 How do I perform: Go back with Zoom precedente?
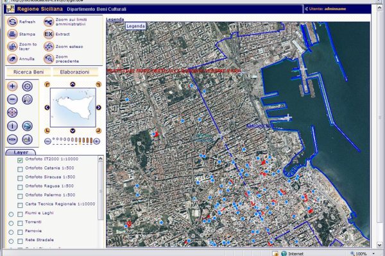(x=48, y=58)
